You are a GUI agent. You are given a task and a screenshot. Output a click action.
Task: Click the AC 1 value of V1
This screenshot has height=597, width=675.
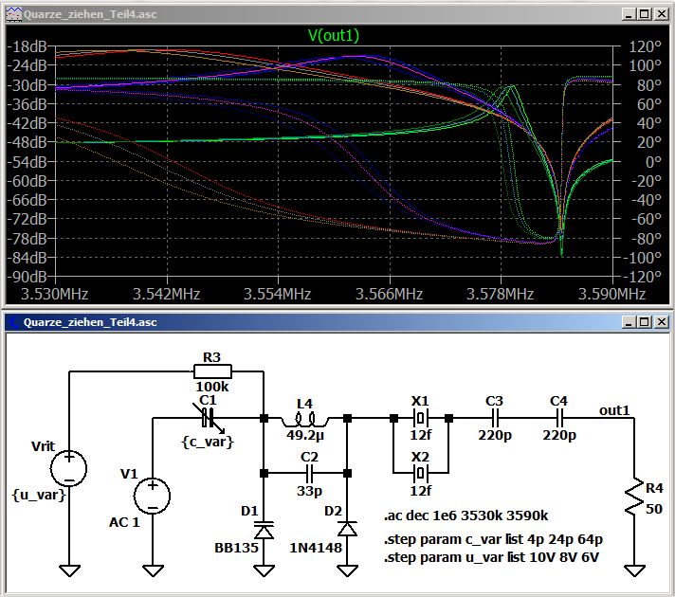point(124,522)
